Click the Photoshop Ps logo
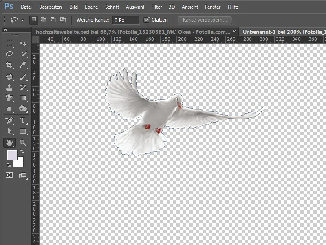326x245 pixels. [9, 6]
